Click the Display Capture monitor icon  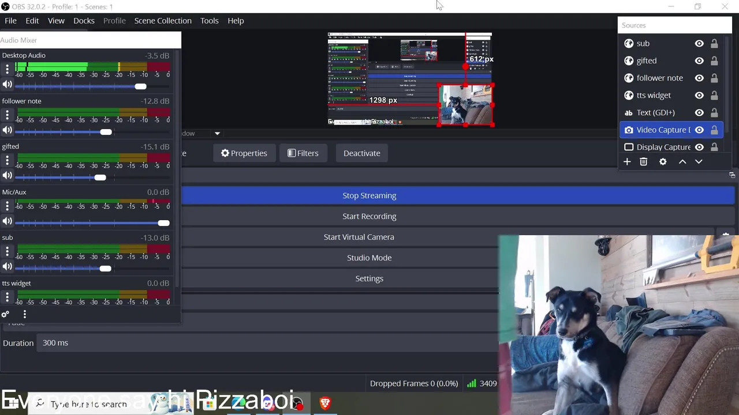pyautogui.click(x=629, y=147)
